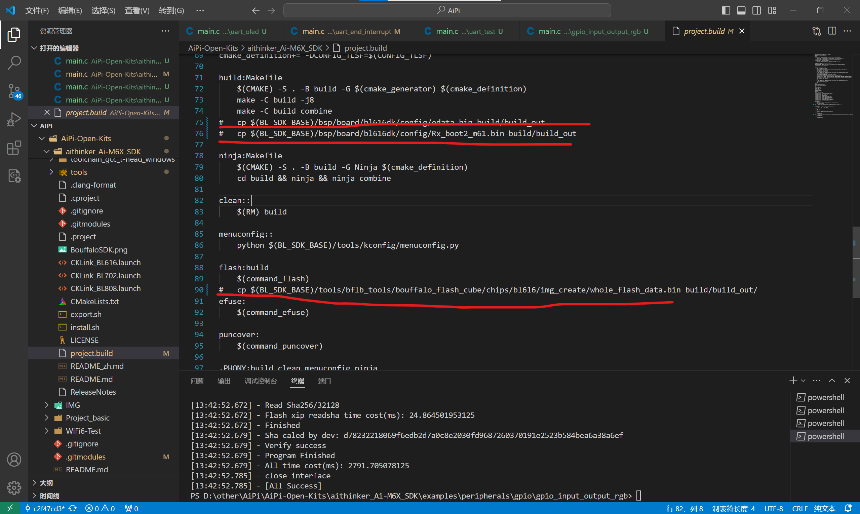Maximize the panel with the up chevron

pyautogui.click(x=832, y=380)
